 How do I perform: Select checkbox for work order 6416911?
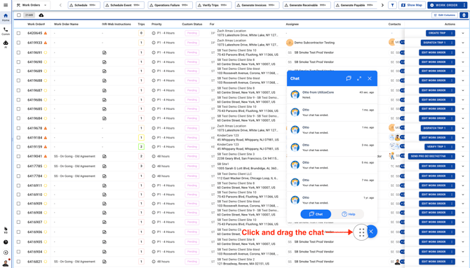[x=18, y=185]
